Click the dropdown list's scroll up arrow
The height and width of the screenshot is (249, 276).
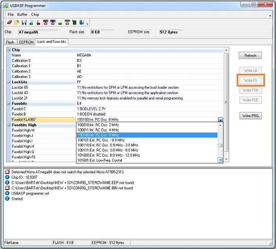(220, 125)
